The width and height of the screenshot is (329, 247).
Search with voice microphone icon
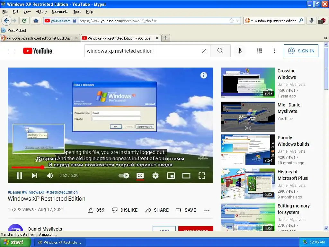(x=240, y=51)
